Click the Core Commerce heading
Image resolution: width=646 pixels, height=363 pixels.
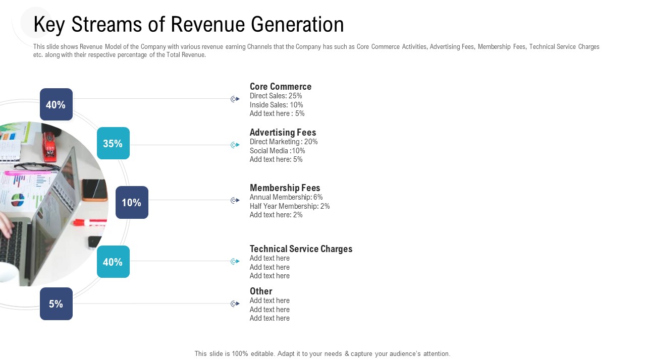pos(281,87)
